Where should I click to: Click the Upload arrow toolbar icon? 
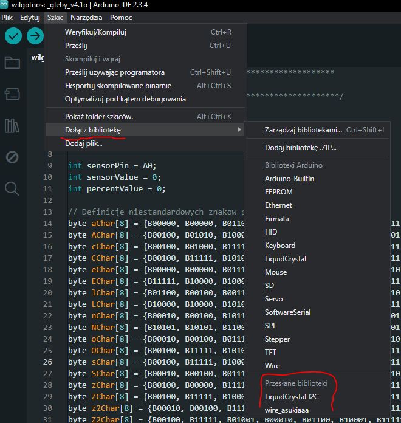[35, 36]
